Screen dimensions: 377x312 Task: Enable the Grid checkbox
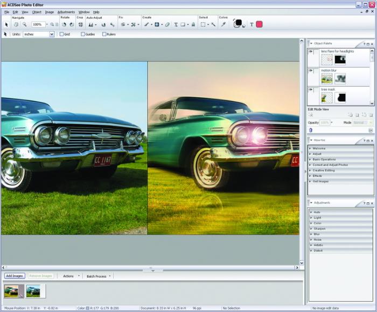61,34
